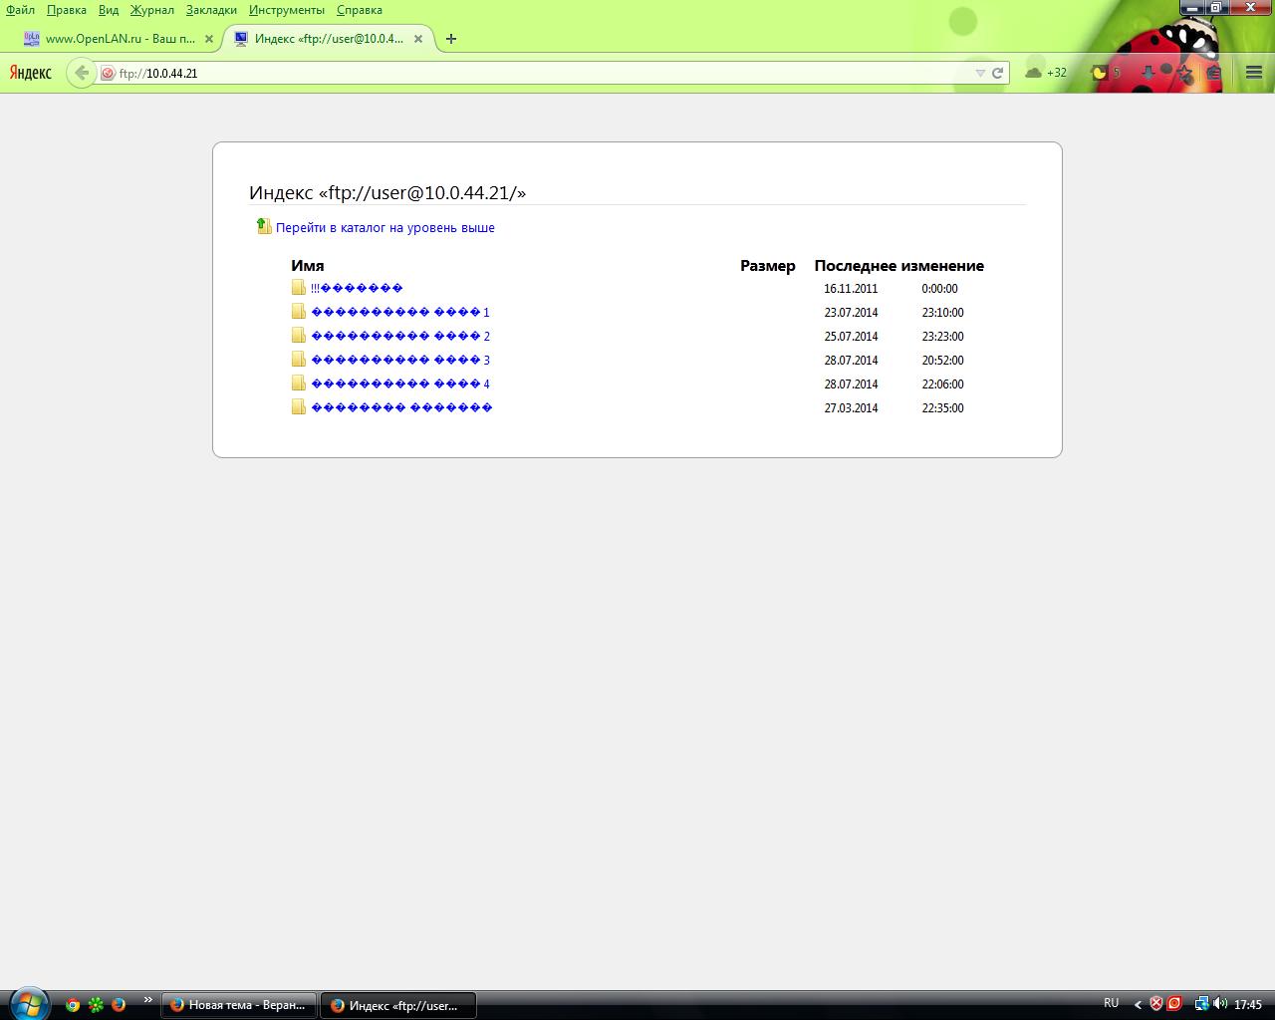
Task: Open the address bar history dropdown
Action: point(980,73)
